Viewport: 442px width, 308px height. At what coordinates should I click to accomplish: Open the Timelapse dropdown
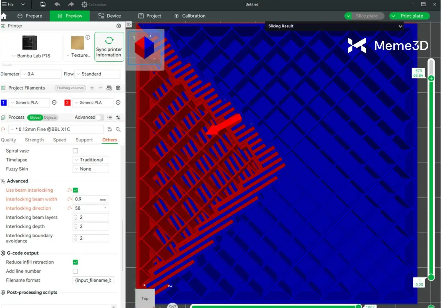[x=91, y=160]
